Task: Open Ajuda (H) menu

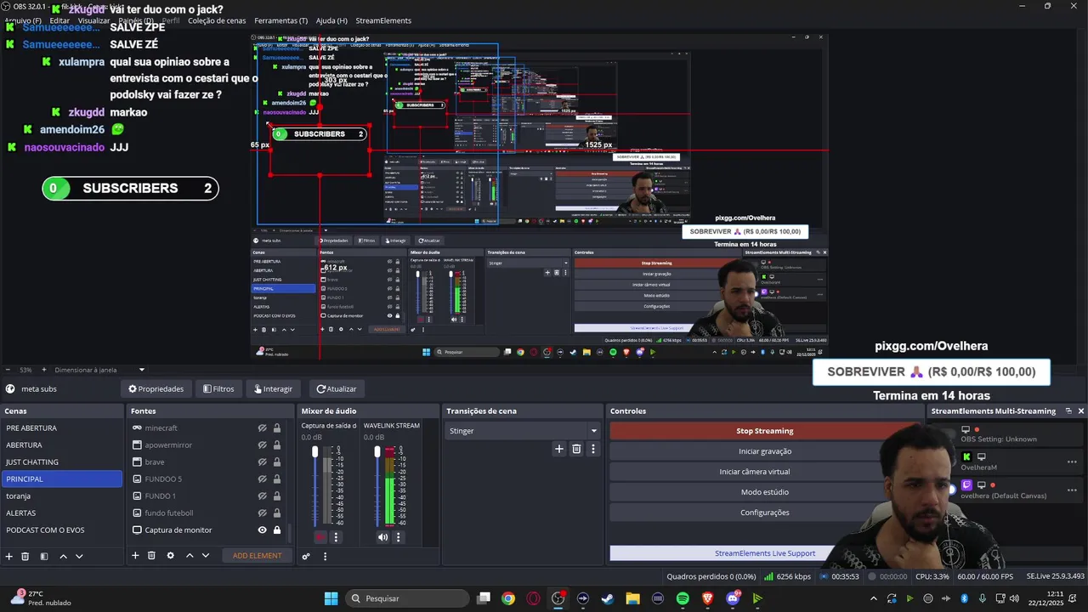Action: 331,20
